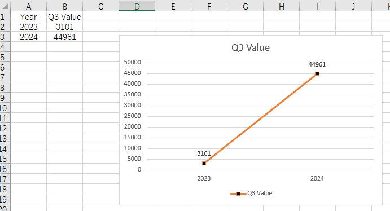Select the 2023 data point marker
Image resolution: width=390 pixels, height=211 pixels.
(204, 163)
